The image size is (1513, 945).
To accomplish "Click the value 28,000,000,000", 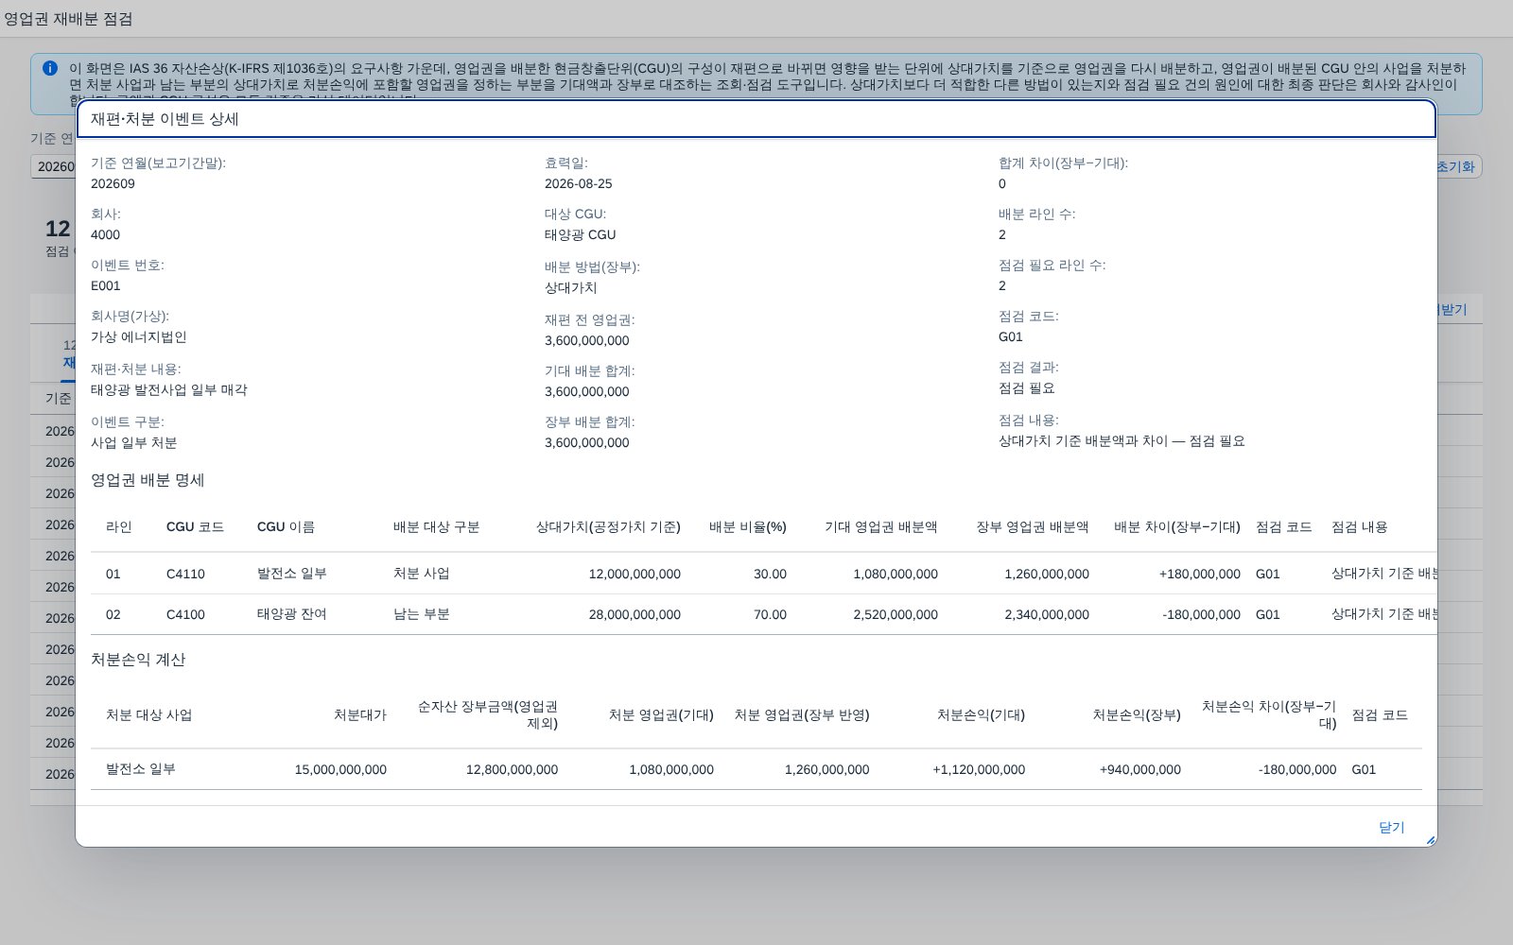I will [x=635, y=614].
